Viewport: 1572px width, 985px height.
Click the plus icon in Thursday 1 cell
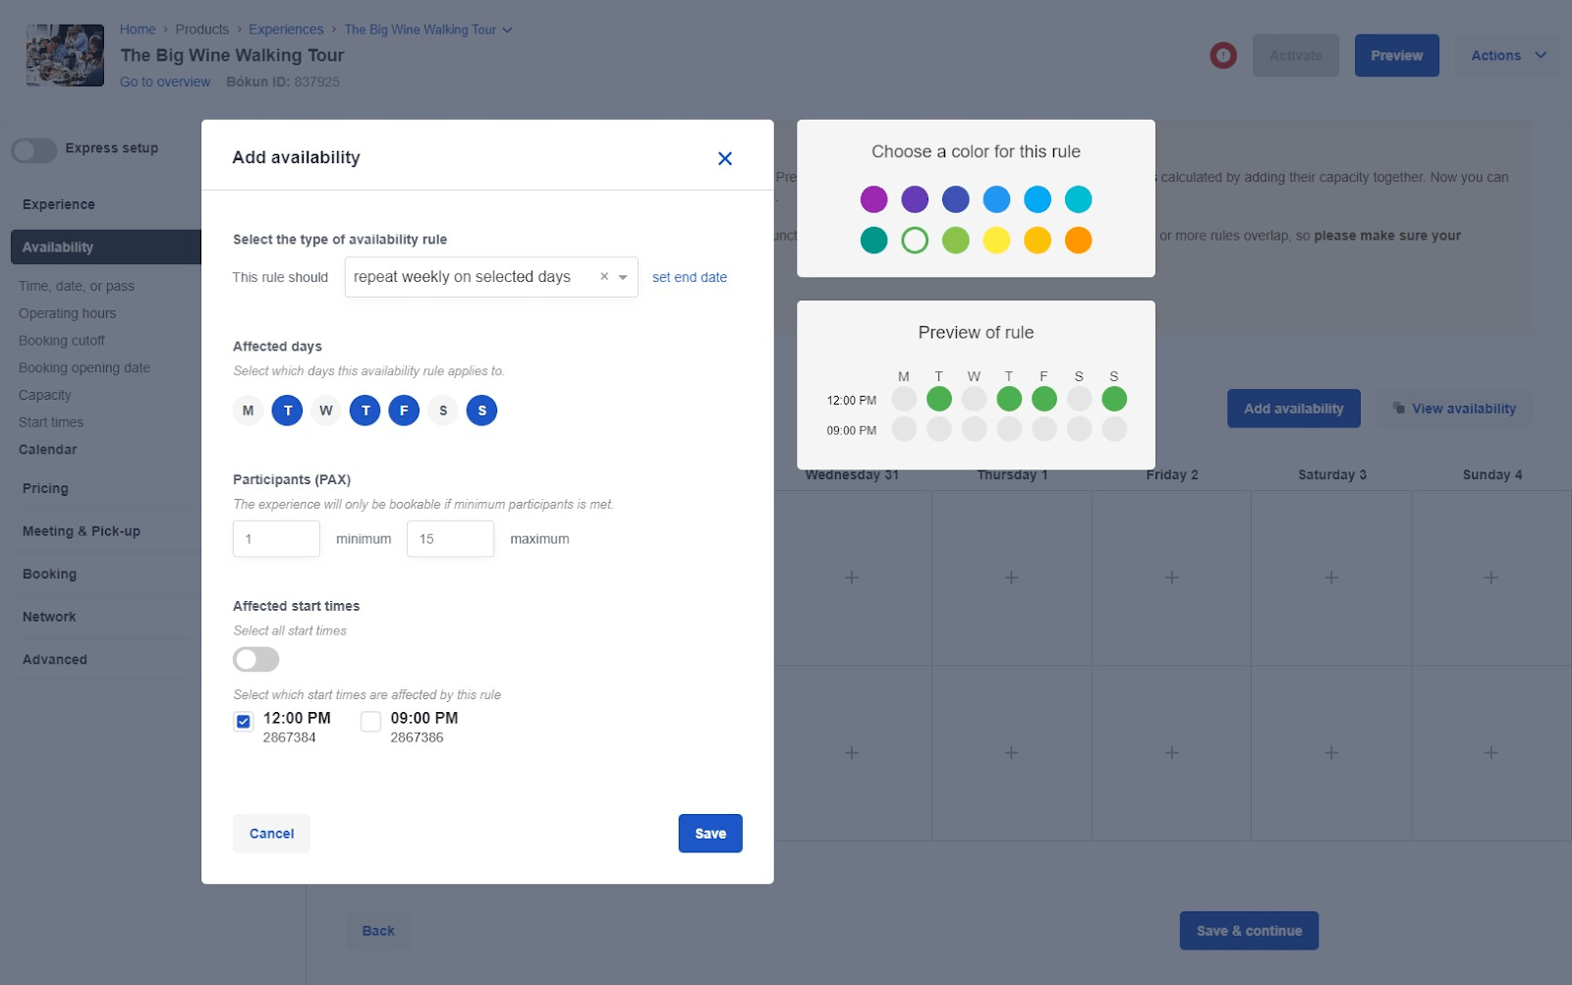click(x=1010, y=577)
